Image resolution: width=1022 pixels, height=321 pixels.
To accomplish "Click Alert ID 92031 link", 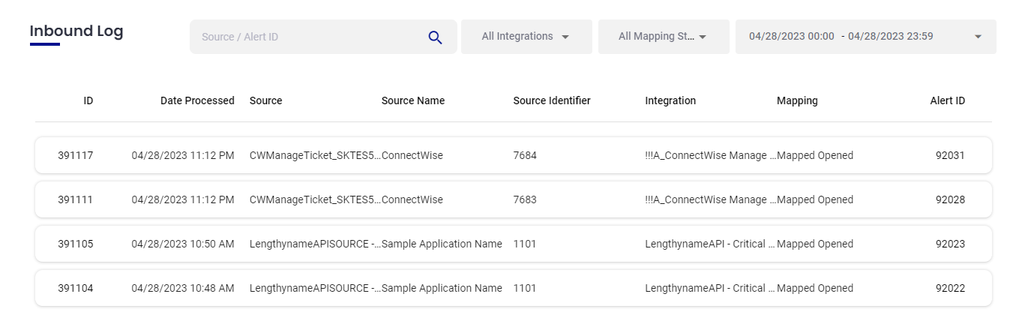I will click(x=950, y=156).
